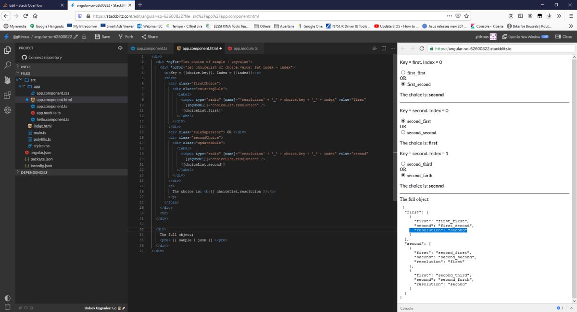Open the Settings gear in sidebar

[7, 110]
